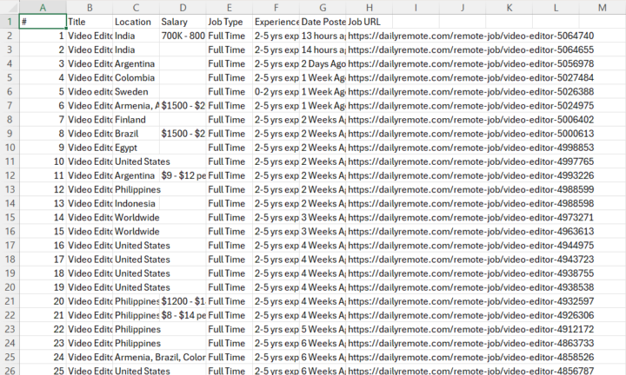This screenshot has height=375, width=626.
Task: Open the video-editor-5026388 job URL
Action: [x=470, y=92]
